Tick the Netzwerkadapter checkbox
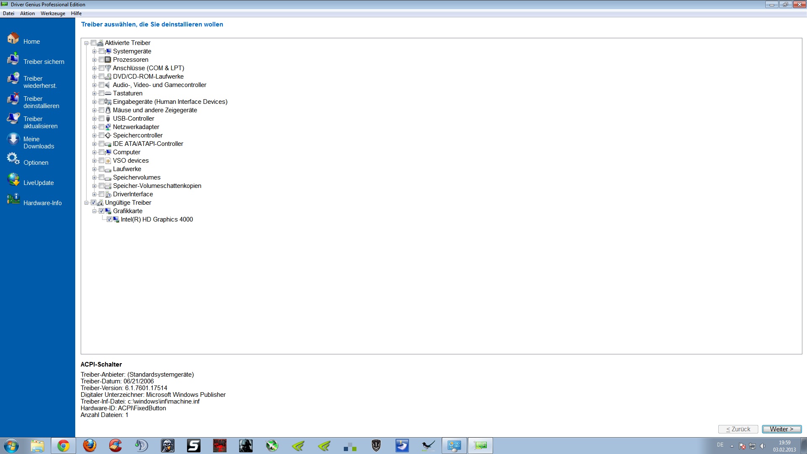 [x=101, y=127]
